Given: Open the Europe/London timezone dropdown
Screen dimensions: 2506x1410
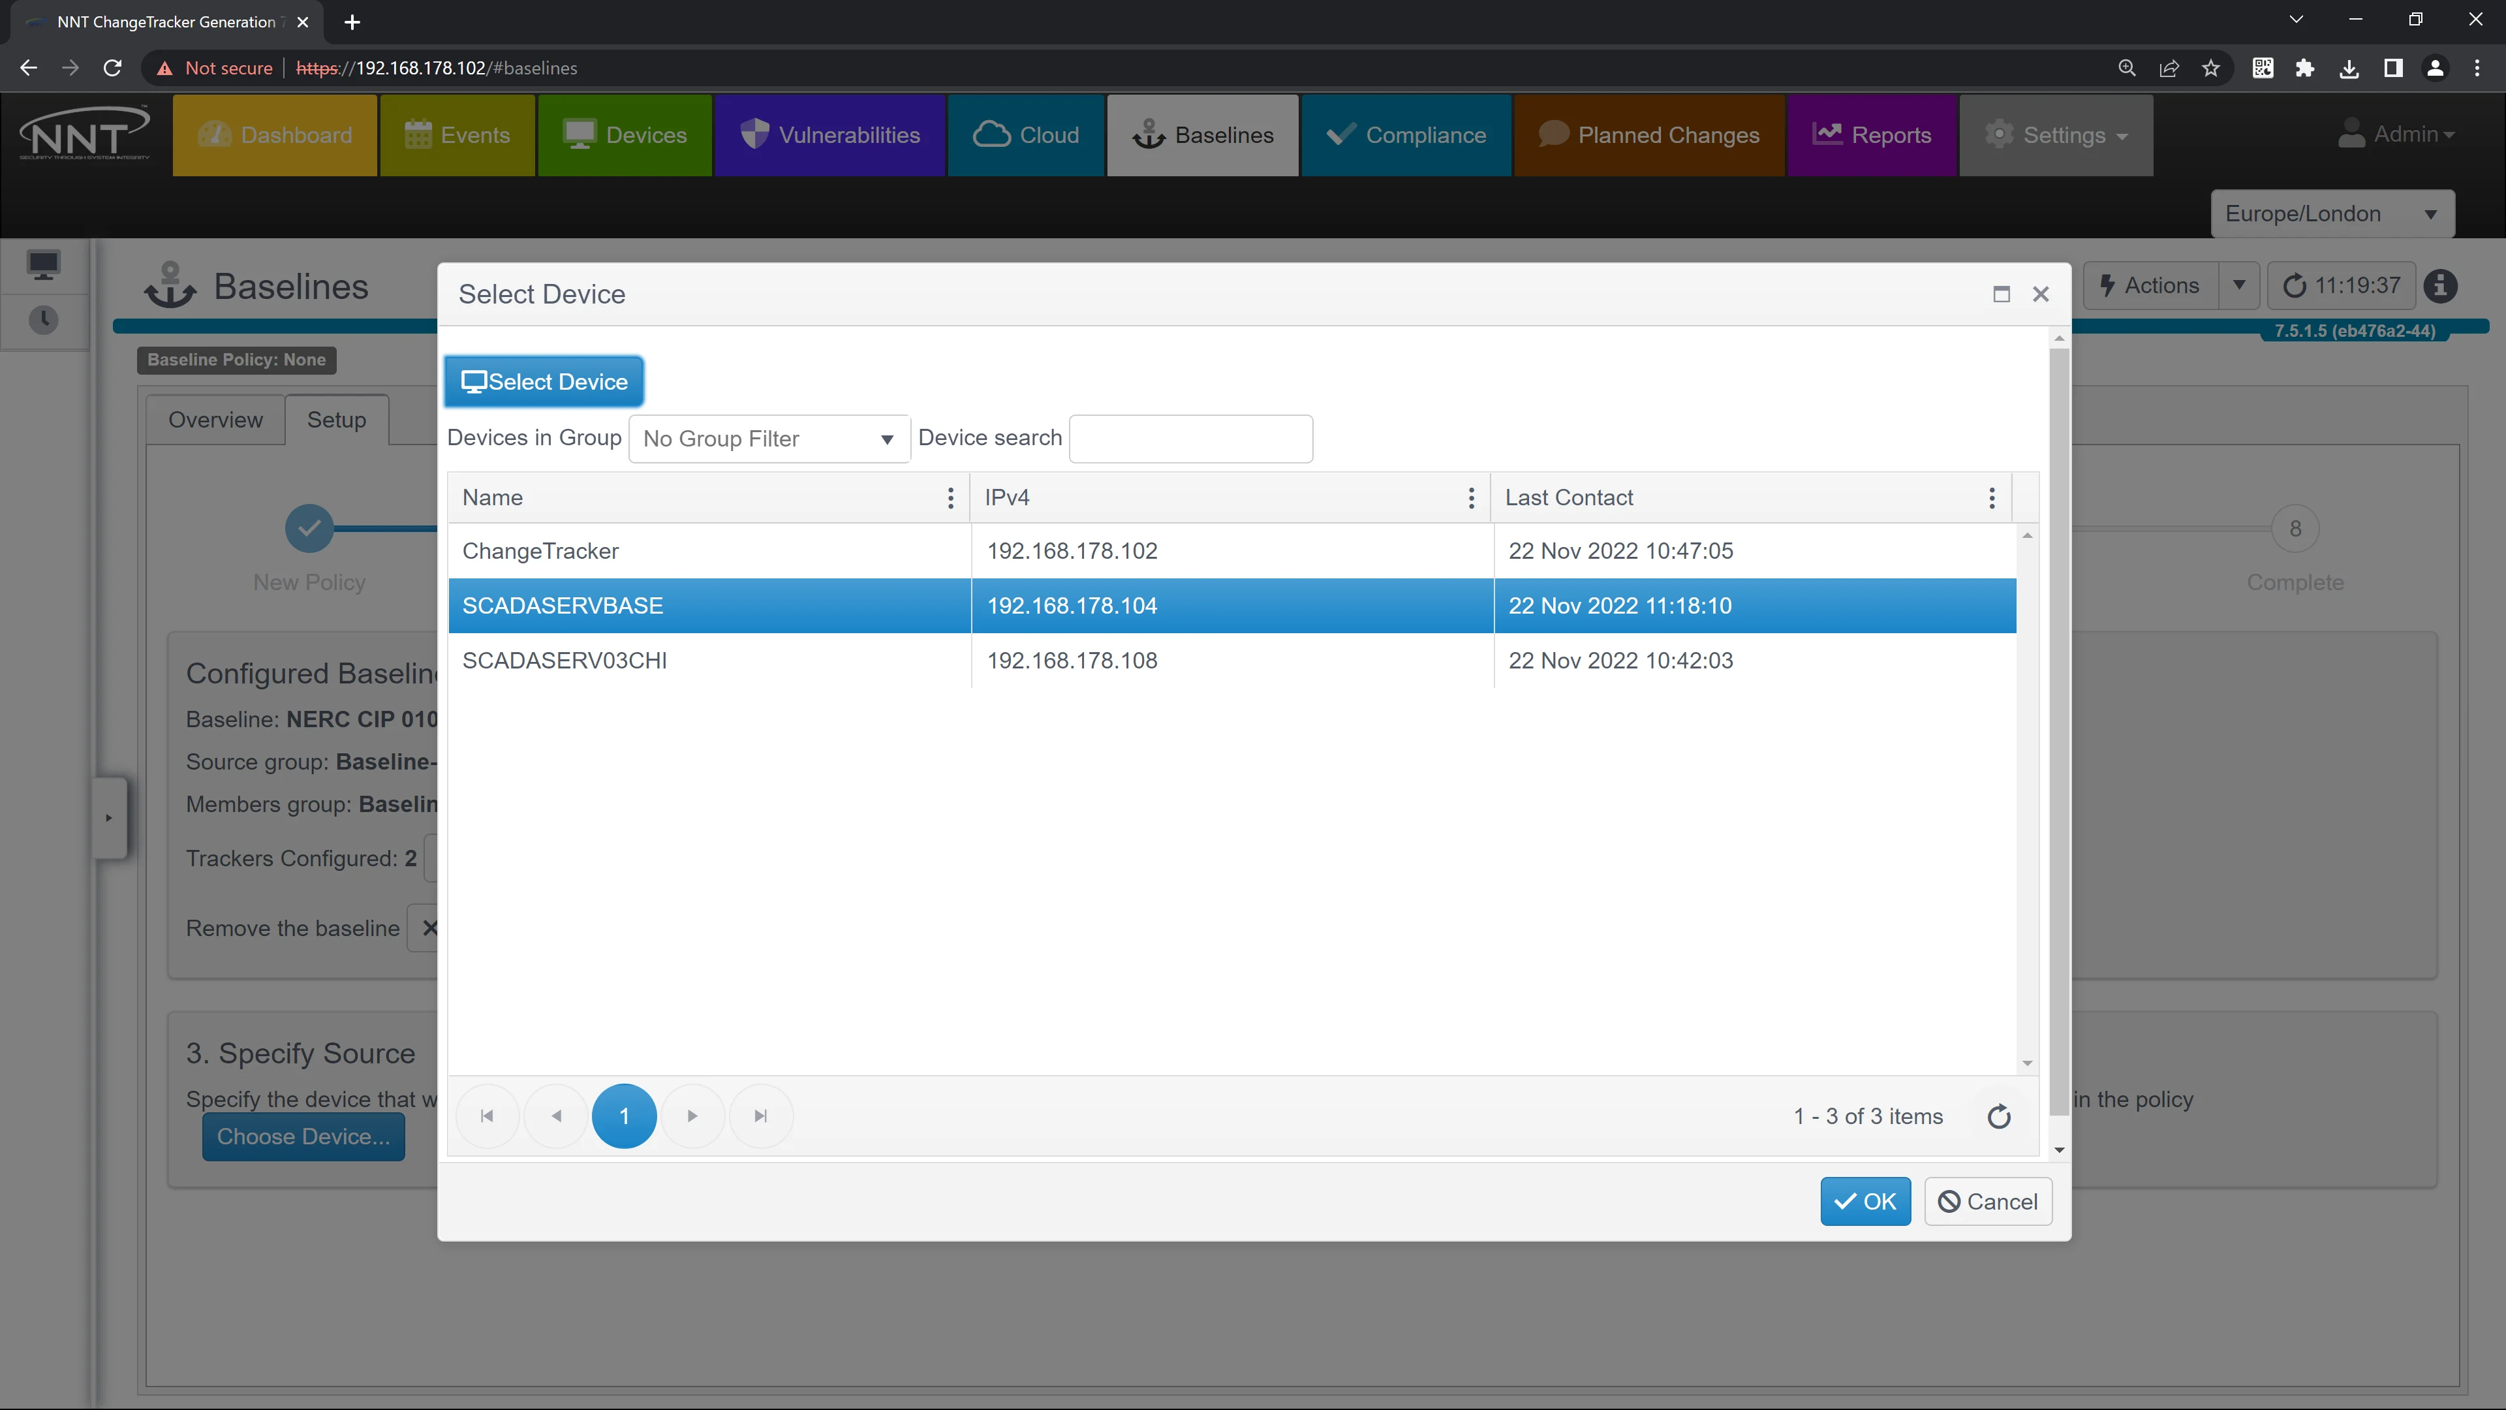Looking at the screenshot, I should click(2332, 214).
